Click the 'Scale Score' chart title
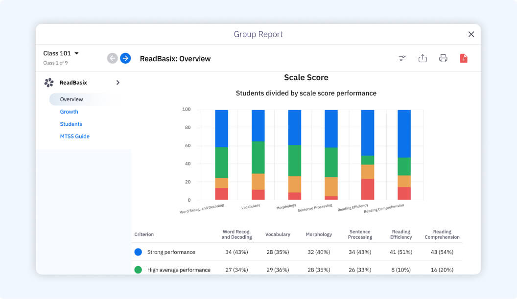This screenshot has height=299, width=517. pyautogui.click(x=306, y=77)
